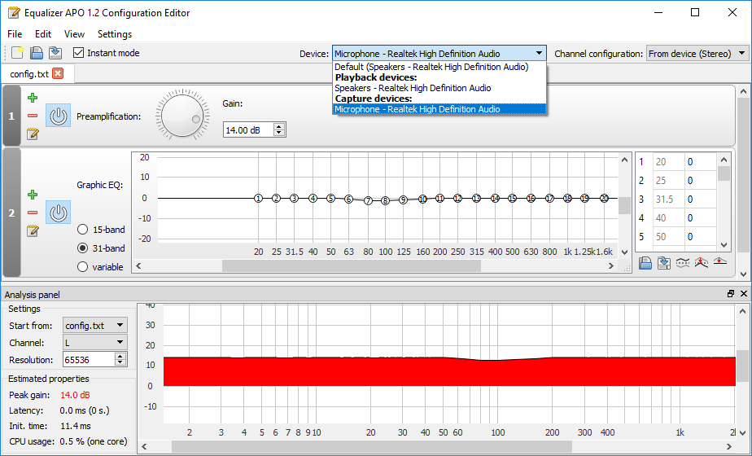Open the Start from config.txt dropdown
This screenshot has width=752, height=456.
[x=95, y=326]
